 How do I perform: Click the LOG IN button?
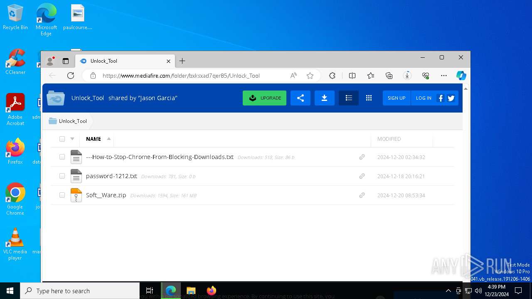click(x=424, y=98)
